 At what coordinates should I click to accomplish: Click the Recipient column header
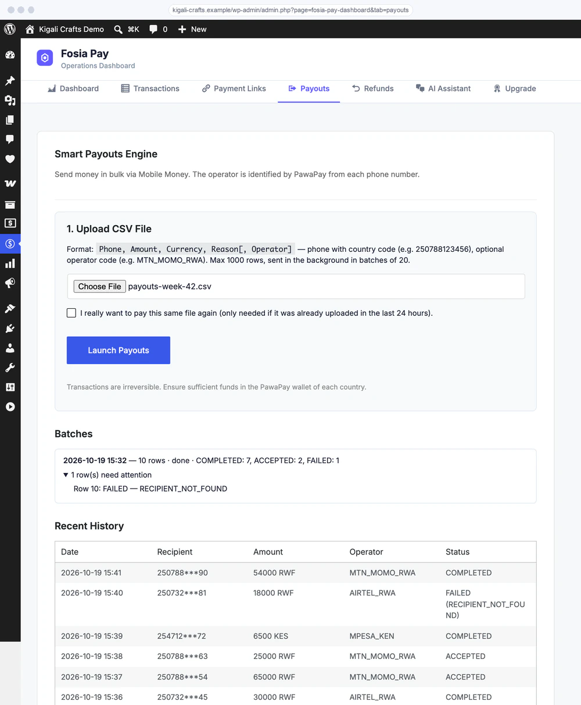pos(175,552)
